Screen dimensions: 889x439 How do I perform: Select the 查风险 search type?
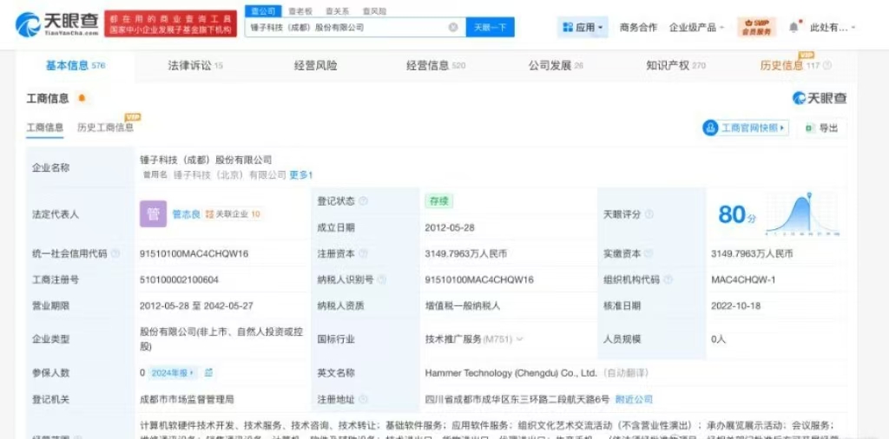pos(374,11)
